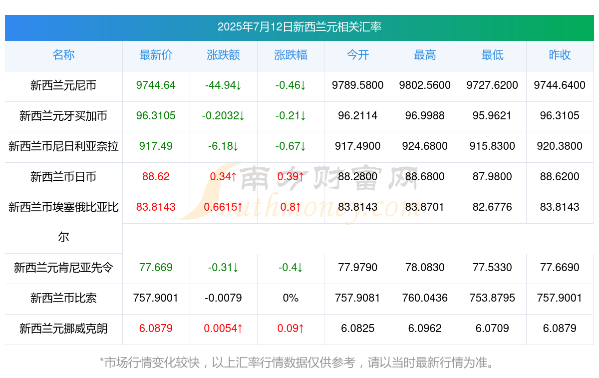The width and height of the screenshot is (599, 378).
Task: Click the high value 9802.5600
Action: click(x=425, y=85)
